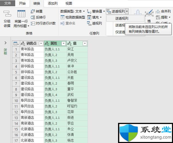This screenshot has width=173, height=143.
Task: Click cell 吴用 in the 值 column
Action: [77, 55]
